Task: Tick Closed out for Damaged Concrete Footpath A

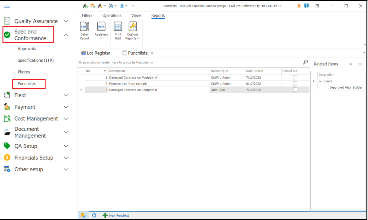Action: pyautogui.click(x=295, y=77)
